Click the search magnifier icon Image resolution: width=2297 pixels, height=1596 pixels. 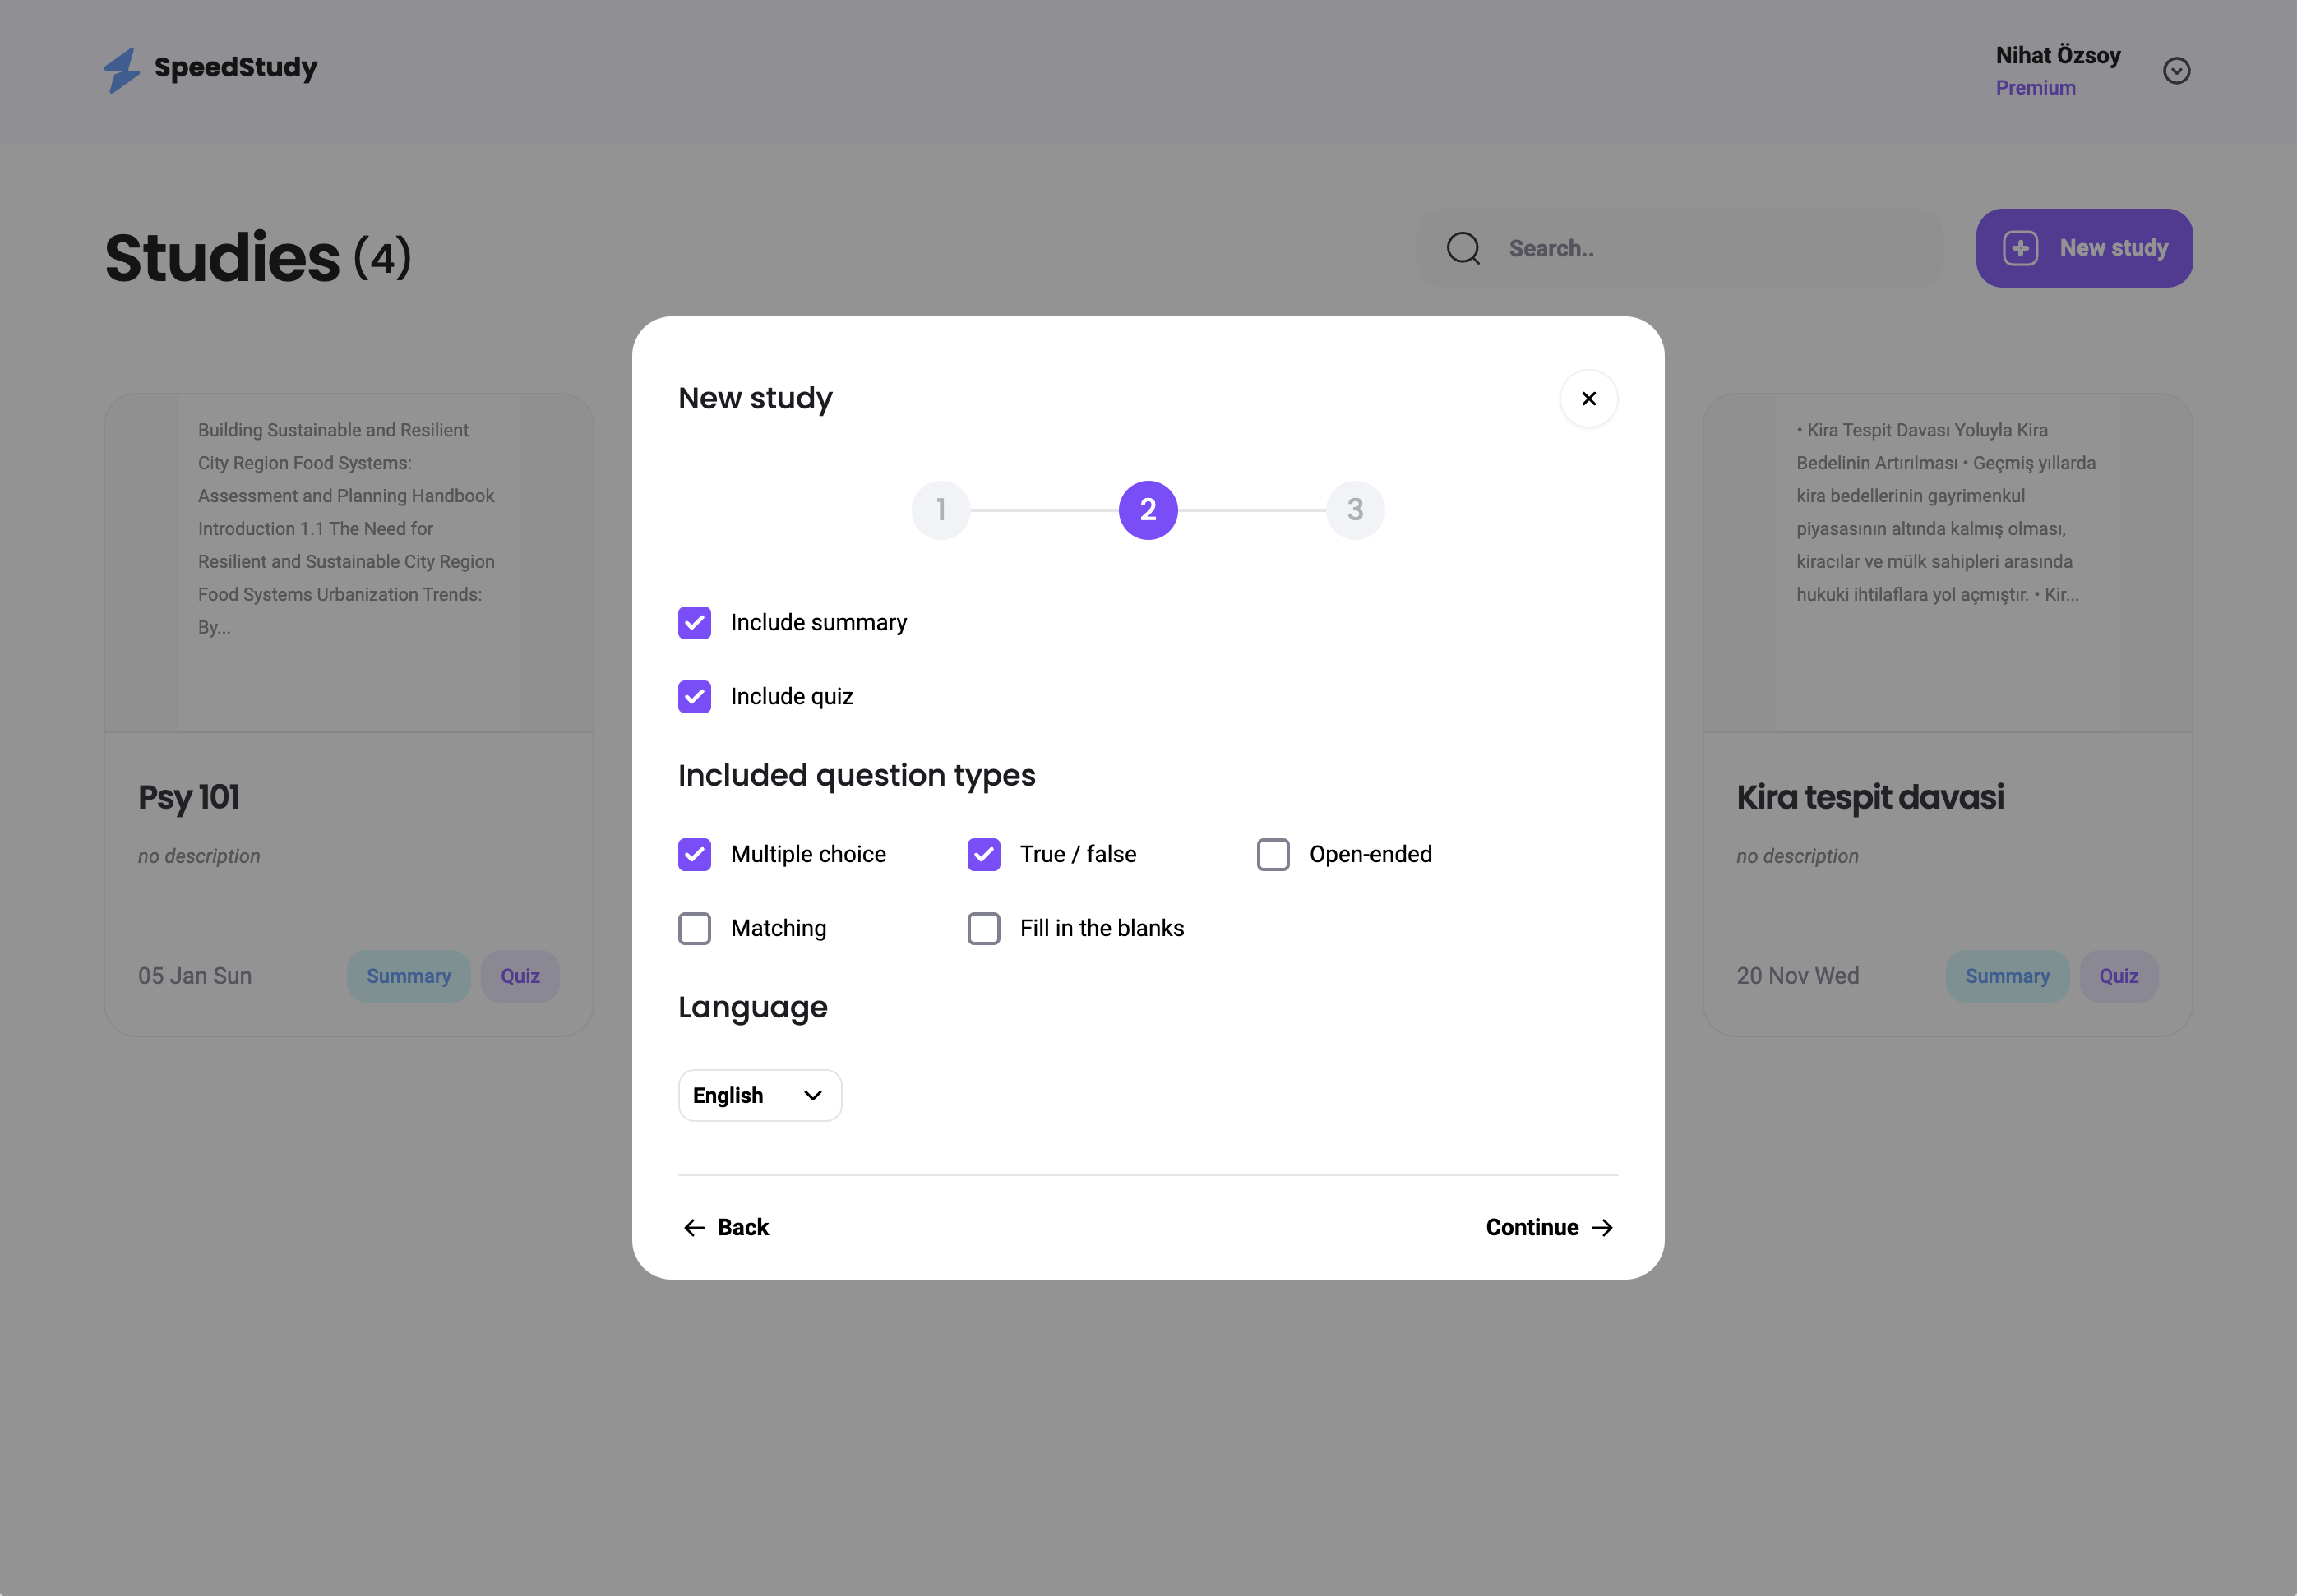(x=1463, y=248)
